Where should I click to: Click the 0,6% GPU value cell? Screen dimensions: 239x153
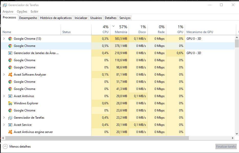pos(176,53)
